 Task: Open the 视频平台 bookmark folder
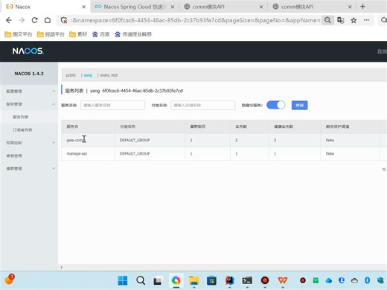pyautogui.click(x=51, y=34)
